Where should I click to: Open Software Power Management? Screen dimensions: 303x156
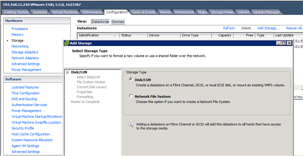26,111
